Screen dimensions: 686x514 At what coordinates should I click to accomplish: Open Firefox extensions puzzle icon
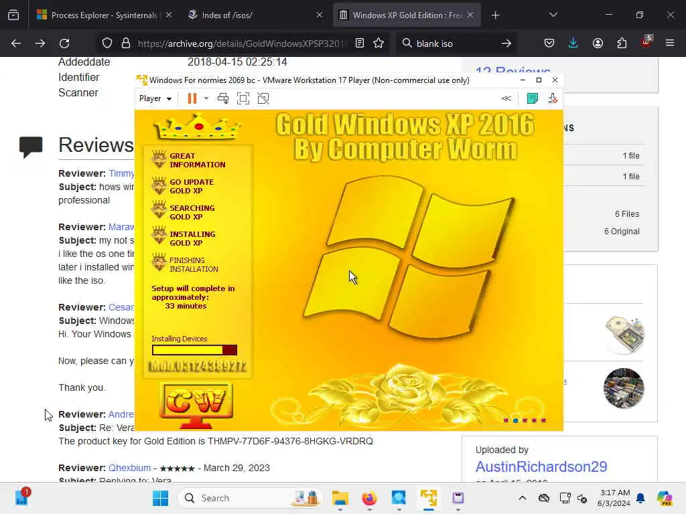tap(622, 44)
